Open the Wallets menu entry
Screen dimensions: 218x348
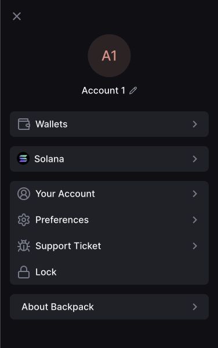[110, 124]
